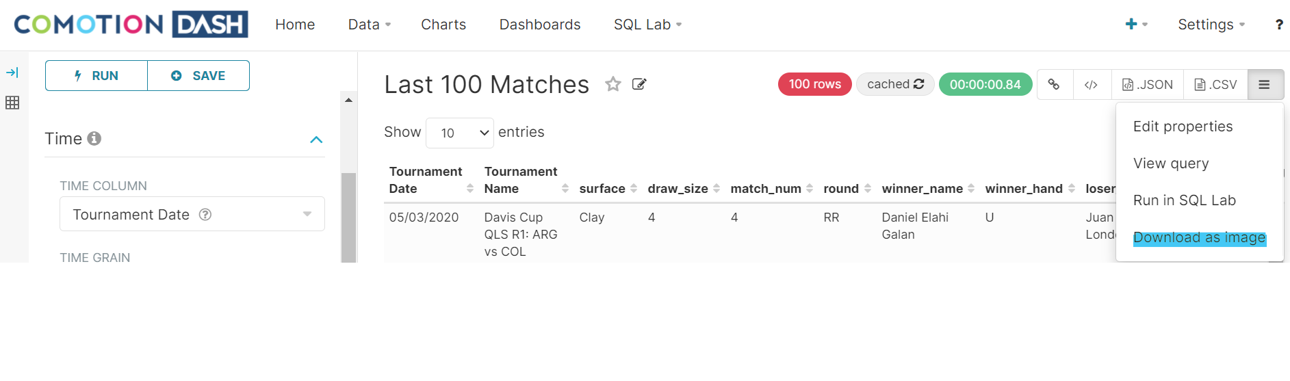The width and height of the screenshot is (1290, 381).
Task: Close the hamburger options menu
Action: click(1265, 84)
